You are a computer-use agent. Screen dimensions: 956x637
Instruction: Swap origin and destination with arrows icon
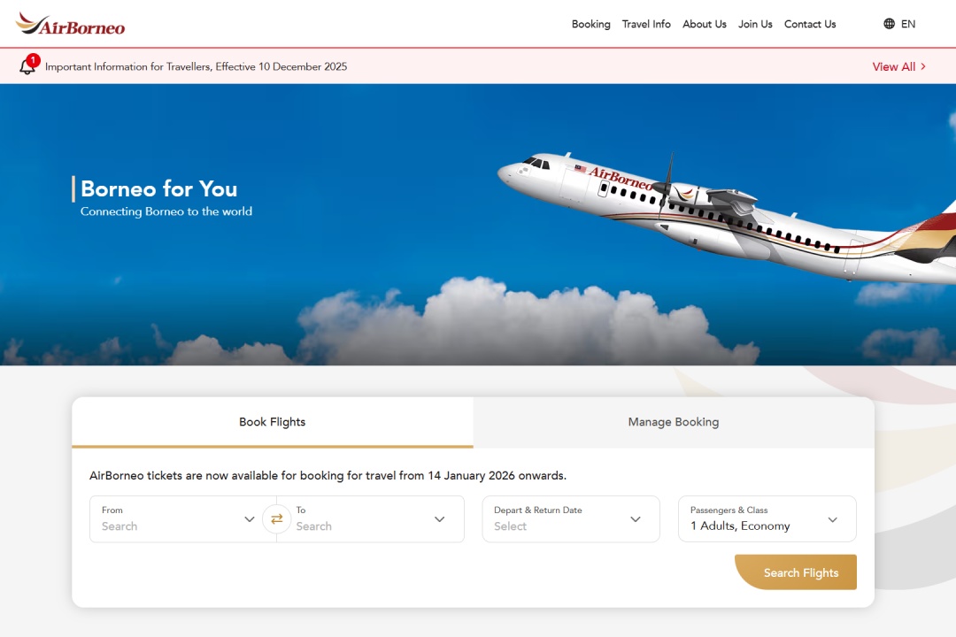[x=277, y=518]
